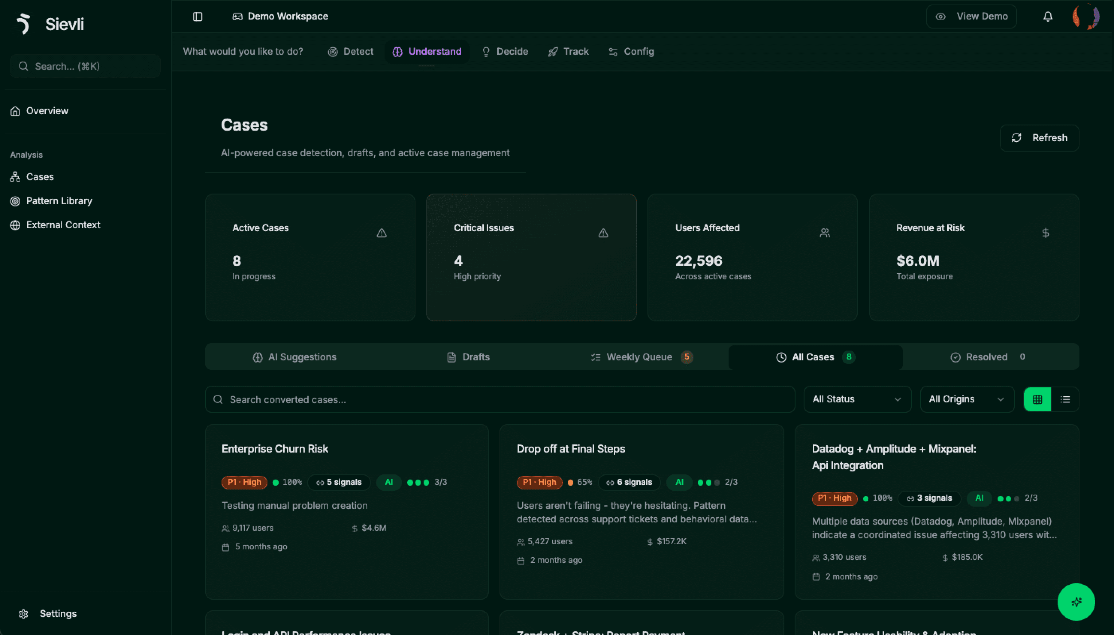This screenshot has width=1114, height=635.
Task: Open the floating AI sparkle assistant button
Action: [1076, 602]
